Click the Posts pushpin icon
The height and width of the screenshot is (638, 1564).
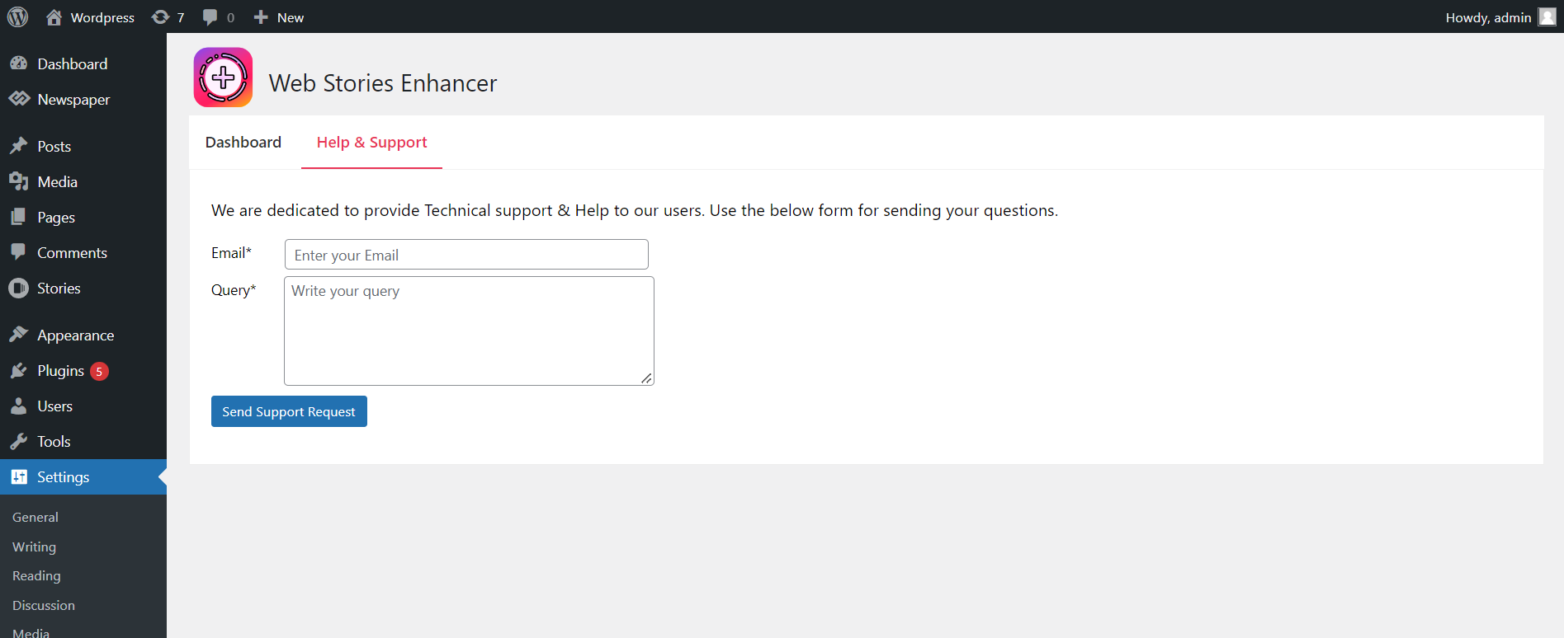[x=18, y=146]
